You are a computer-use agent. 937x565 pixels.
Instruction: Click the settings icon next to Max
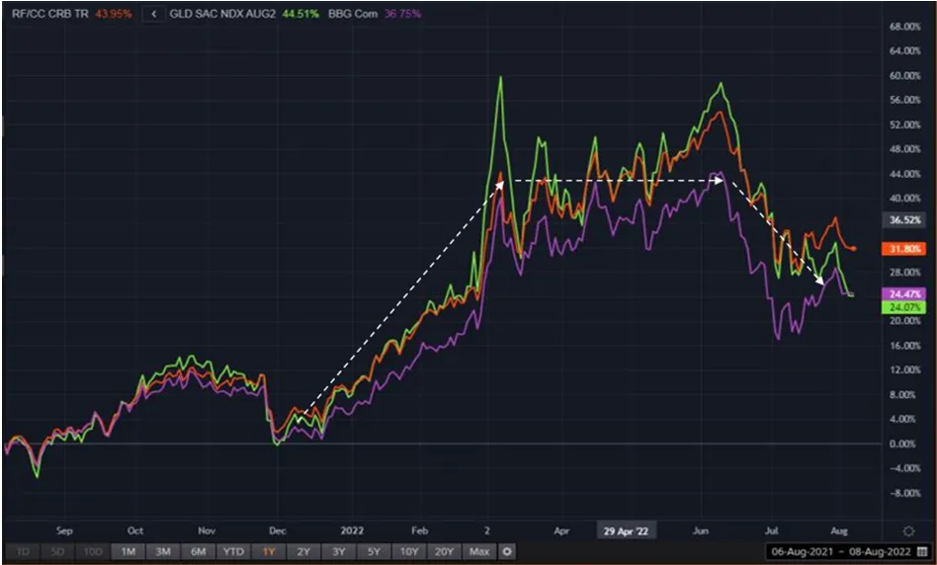pyautogui.click(x=507, y=551)
